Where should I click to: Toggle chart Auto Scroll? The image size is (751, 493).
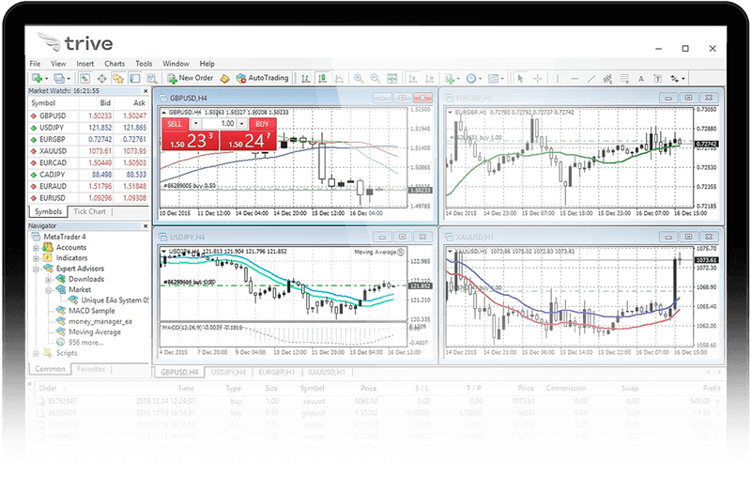coord(413,78)
